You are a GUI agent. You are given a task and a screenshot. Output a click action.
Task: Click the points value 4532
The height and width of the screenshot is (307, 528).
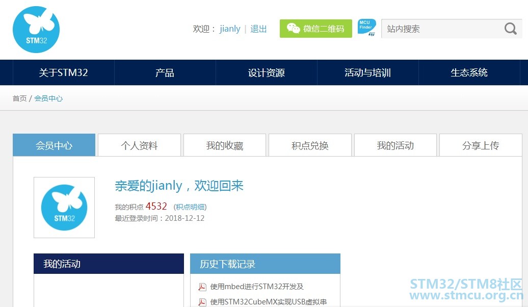[156, 206]
